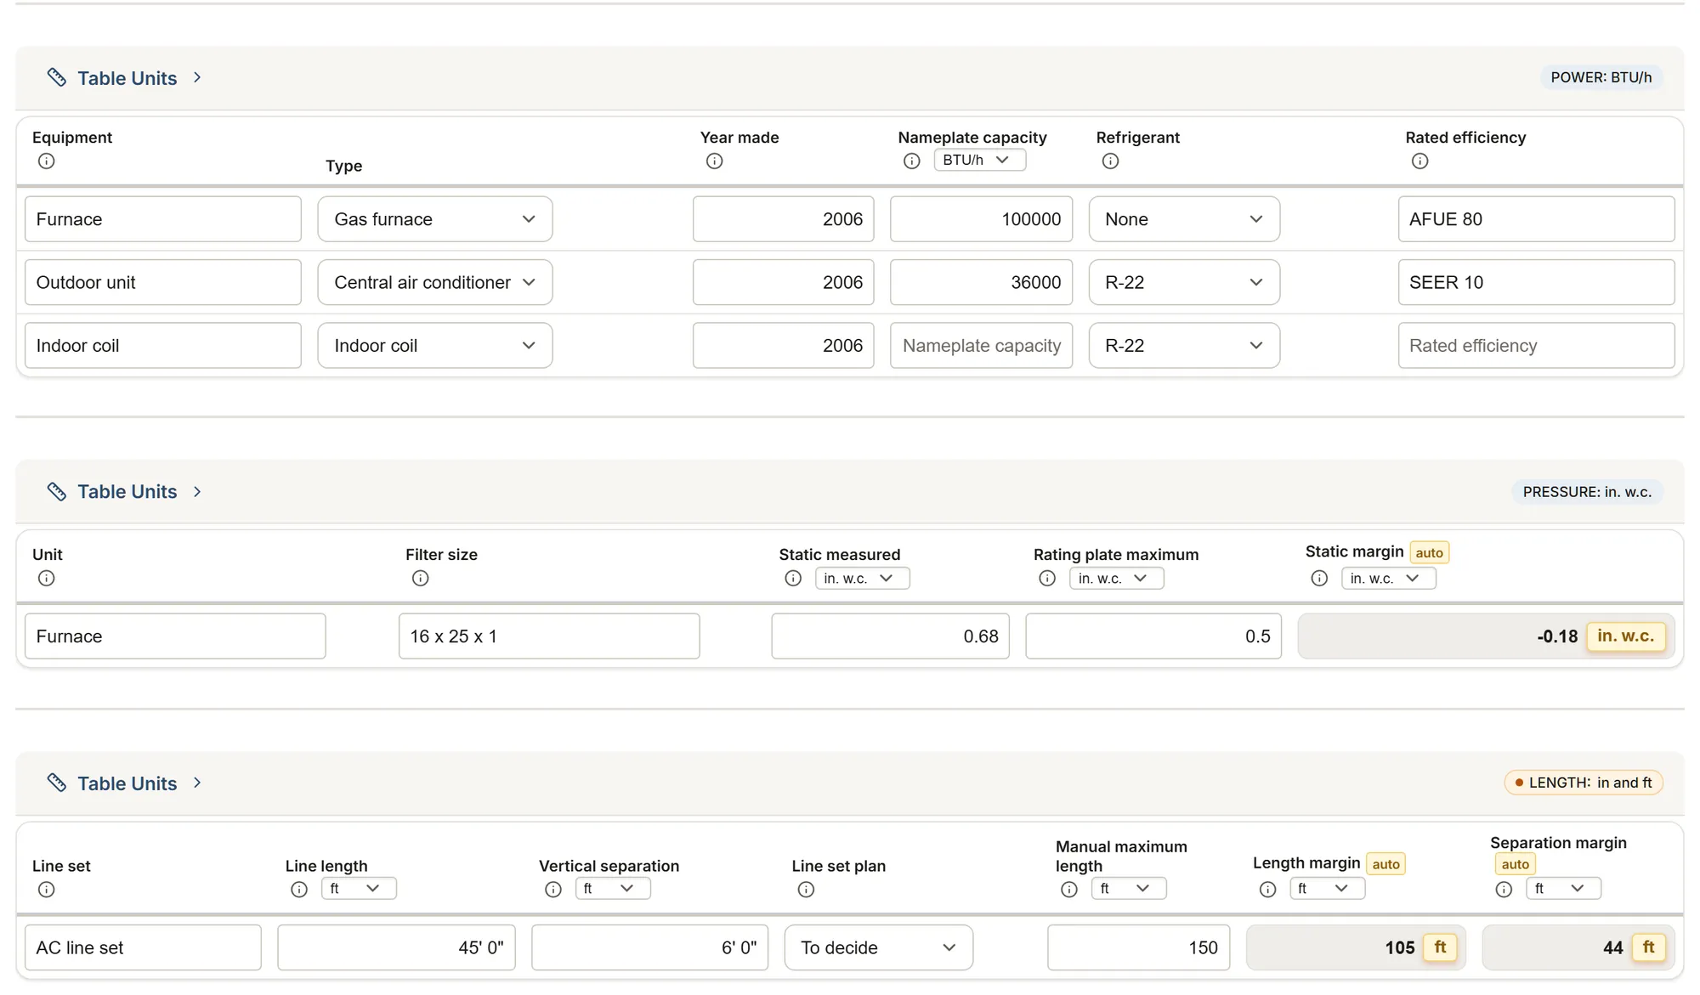The height and width of the screenshot is (995, 1700).
Task: Click info icon under Refrigerant header
Action: [1111, 161]
